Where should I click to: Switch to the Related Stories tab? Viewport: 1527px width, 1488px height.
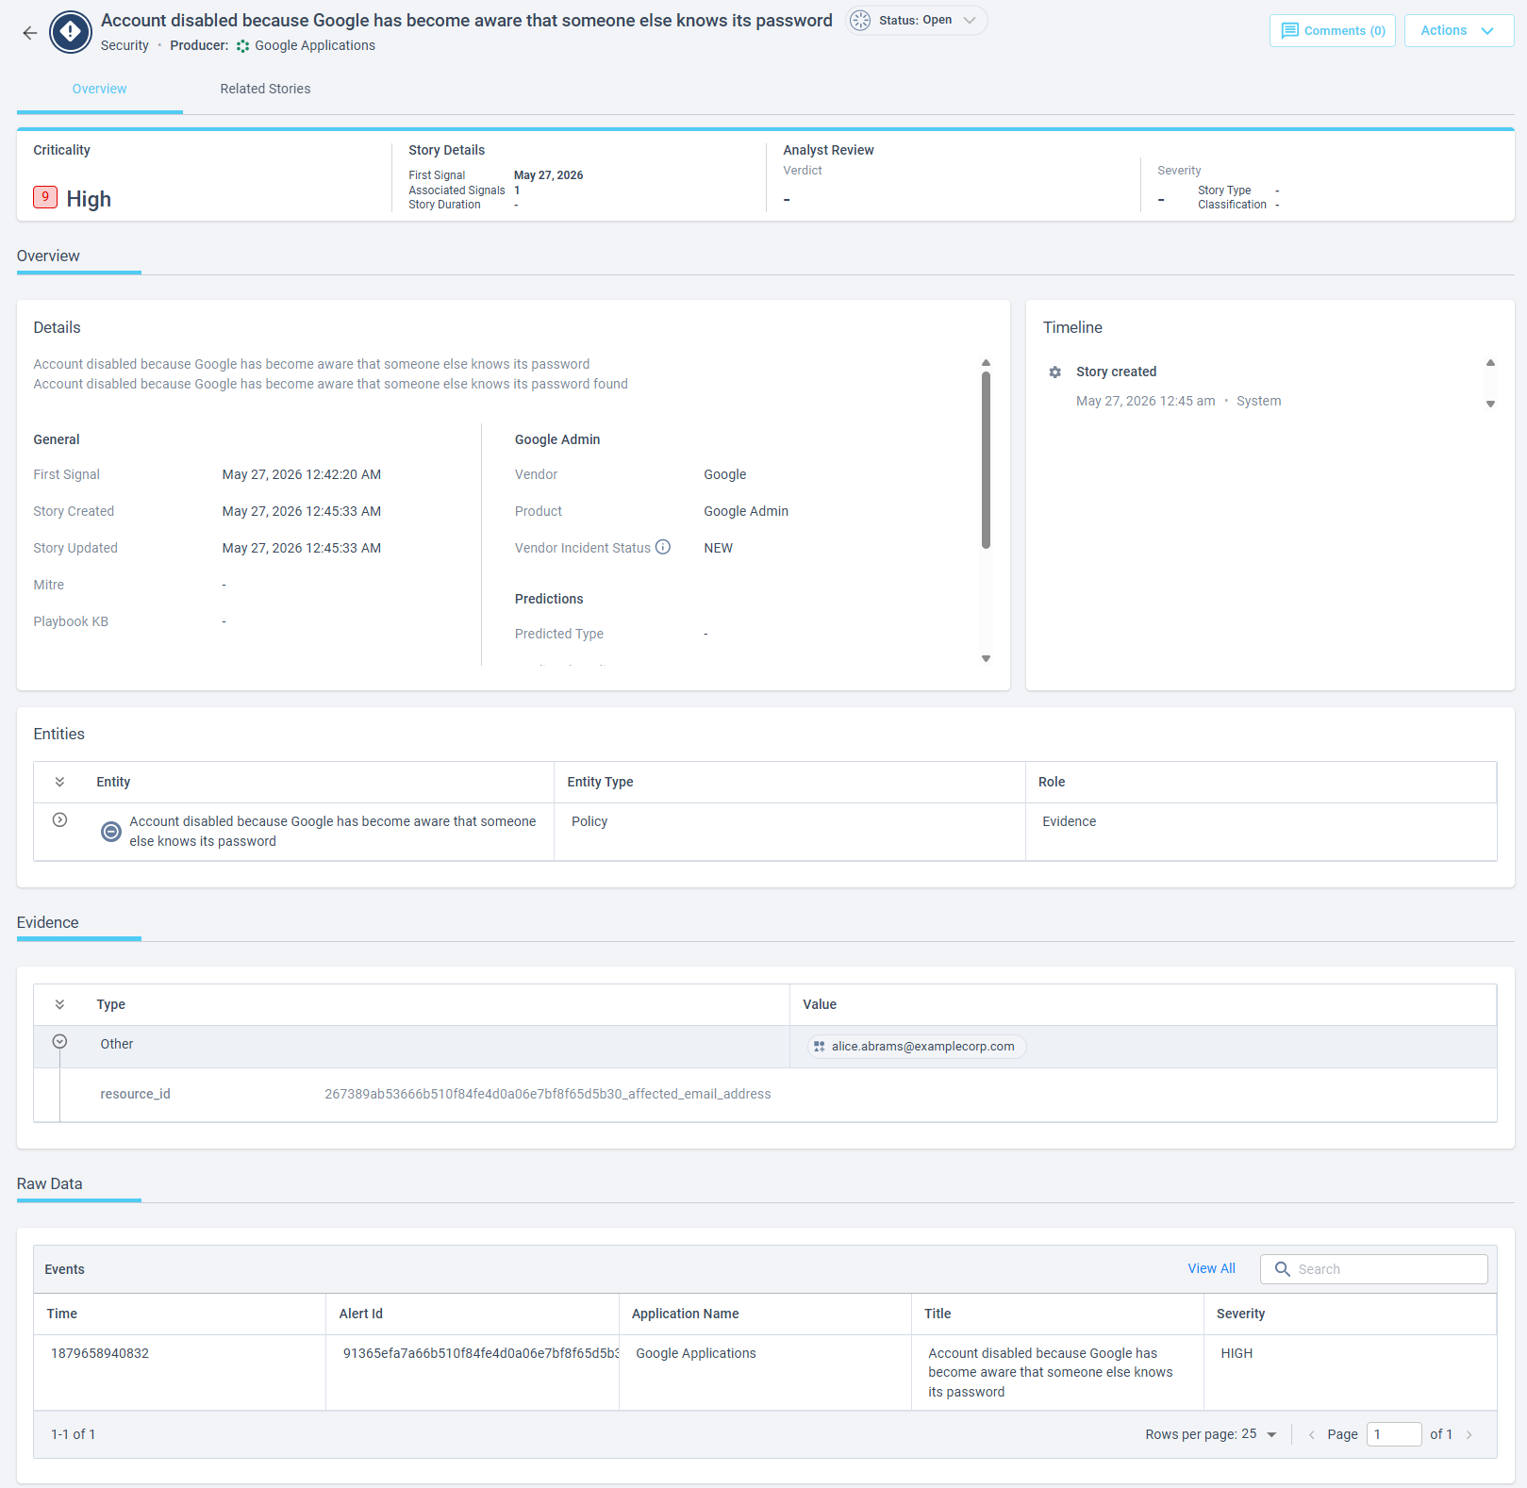(x=265, y=89)
